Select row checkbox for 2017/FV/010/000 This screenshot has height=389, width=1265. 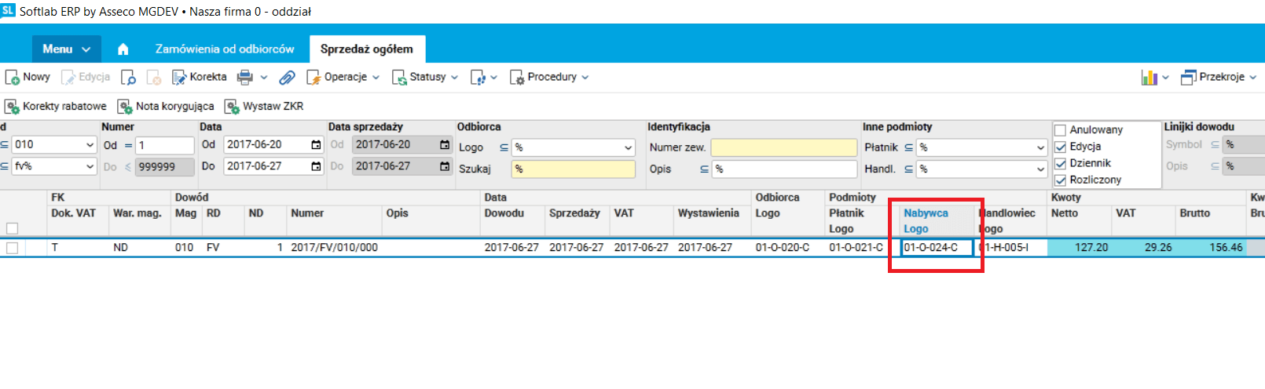point(12,248)
